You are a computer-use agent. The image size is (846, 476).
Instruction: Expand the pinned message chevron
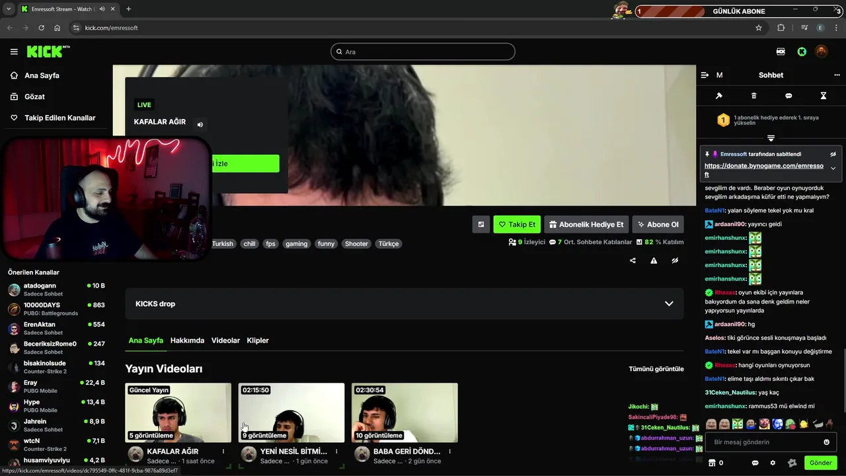click(x=833, y=169)
